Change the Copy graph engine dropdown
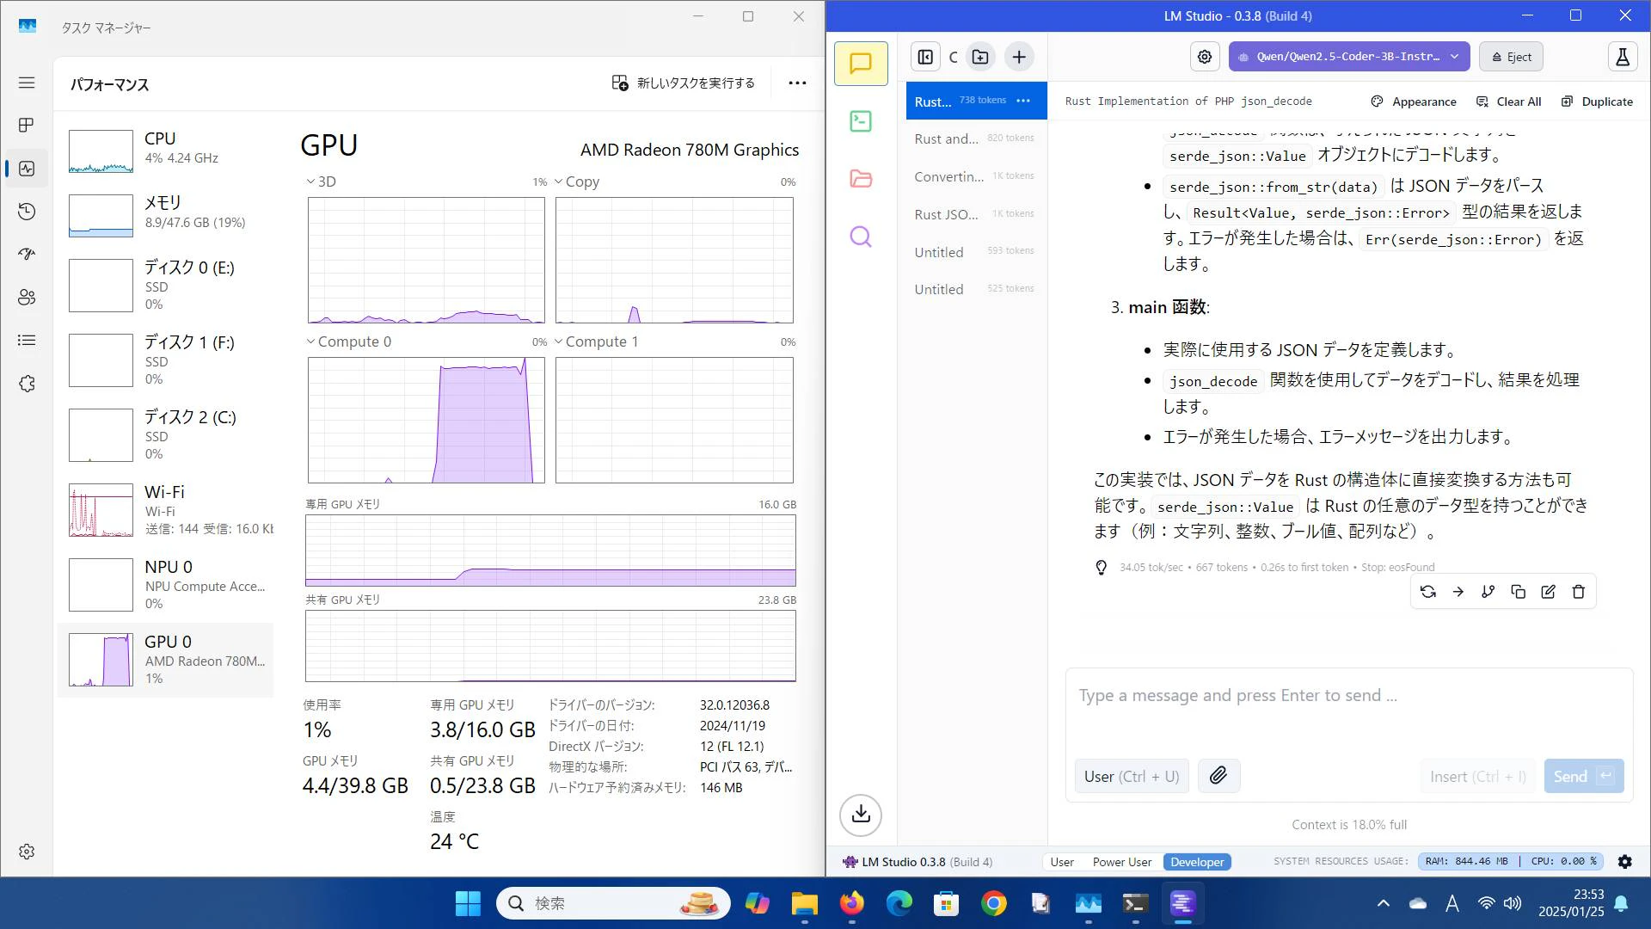The height and width of the screenshot is (929, 1651). pyautogui.click(x=577, y=181)
